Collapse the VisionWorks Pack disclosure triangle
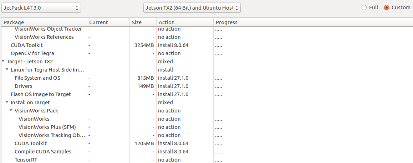This screenshot has width=413, height=163. click(x=11, y=111)
